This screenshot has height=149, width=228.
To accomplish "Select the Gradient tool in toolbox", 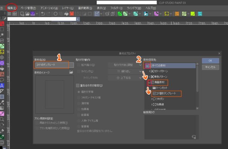I will [x=2, y=108].
